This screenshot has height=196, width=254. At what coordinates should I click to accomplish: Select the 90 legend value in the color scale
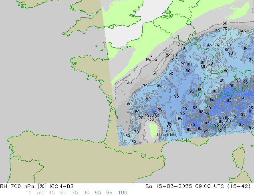coord(86,193)
